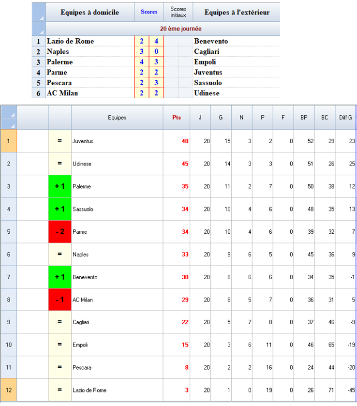The image size is (357, 406).
Task: Click the green '+1' indicator for Sassuolo
Action: (x=60, y=209)
